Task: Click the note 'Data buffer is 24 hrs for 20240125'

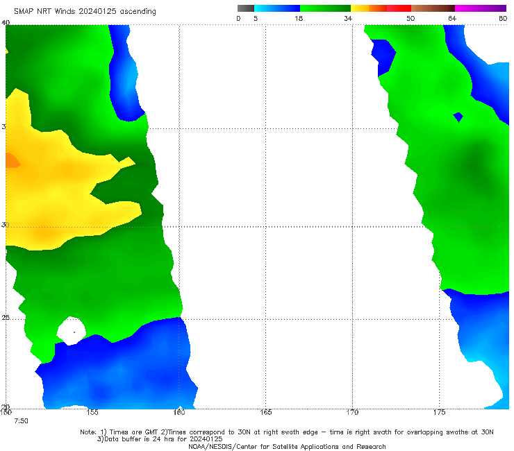Action: [163, 439]
